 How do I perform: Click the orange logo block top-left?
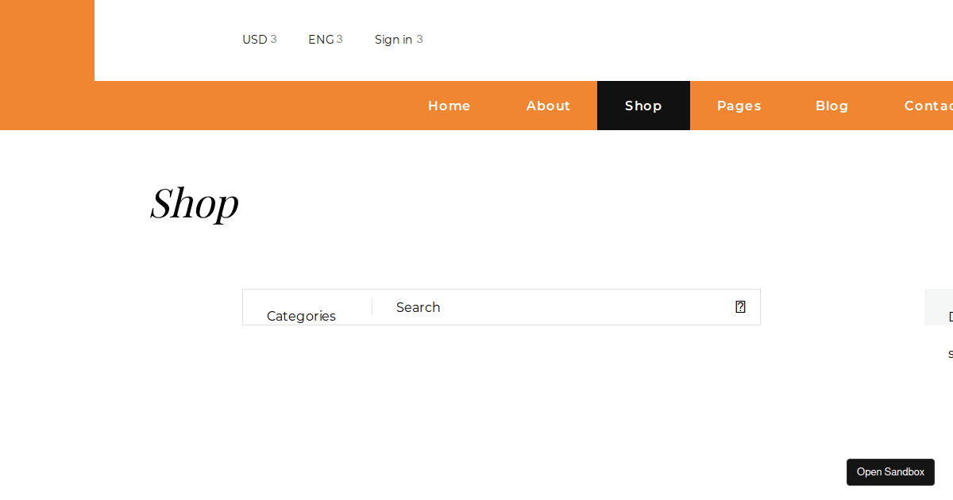tap(47, 40)
